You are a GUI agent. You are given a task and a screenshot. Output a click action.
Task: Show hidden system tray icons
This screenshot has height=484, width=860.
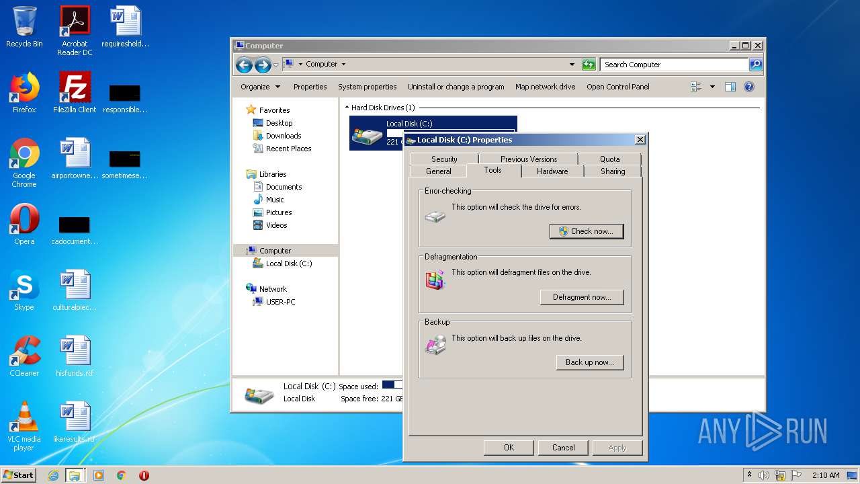[x=749, y=475]
